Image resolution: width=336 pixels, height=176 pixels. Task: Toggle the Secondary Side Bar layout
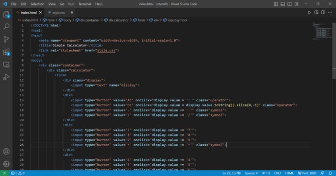(289, 4)
